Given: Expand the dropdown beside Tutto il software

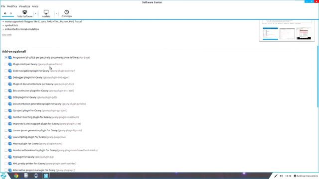Looking at the screenshot, I should 35,13.
